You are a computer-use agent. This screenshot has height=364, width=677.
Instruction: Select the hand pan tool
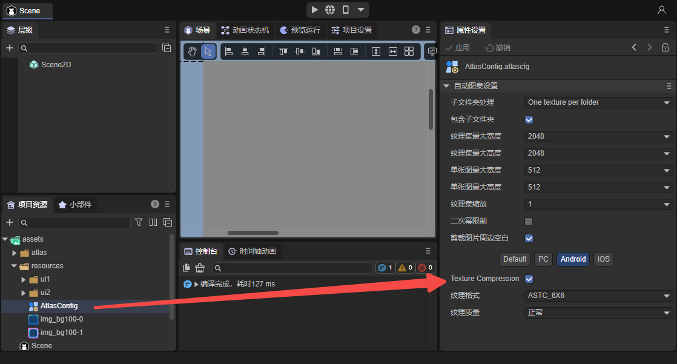(192, 51)
